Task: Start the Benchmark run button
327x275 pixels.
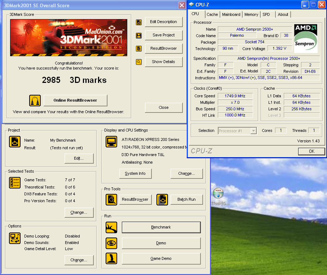Action: (161, 227)
